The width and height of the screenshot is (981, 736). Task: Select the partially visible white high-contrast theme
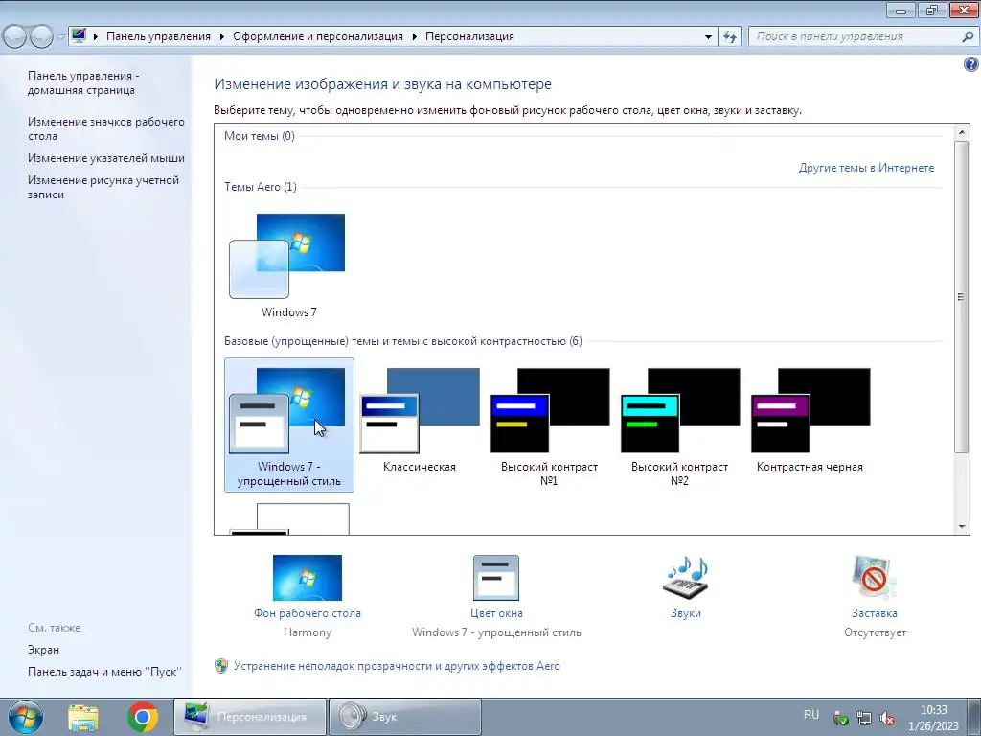[289, 518]
